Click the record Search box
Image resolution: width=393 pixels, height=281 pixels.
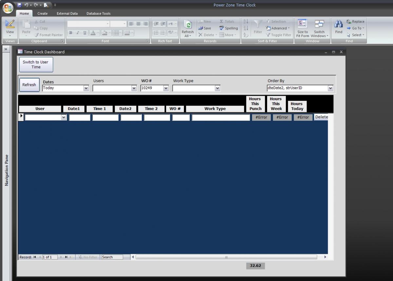pos(112,257)
